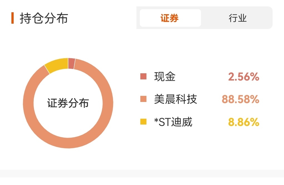Select the *ST迪威 legend label
The image size is (284, 185).
pos(173,122)
